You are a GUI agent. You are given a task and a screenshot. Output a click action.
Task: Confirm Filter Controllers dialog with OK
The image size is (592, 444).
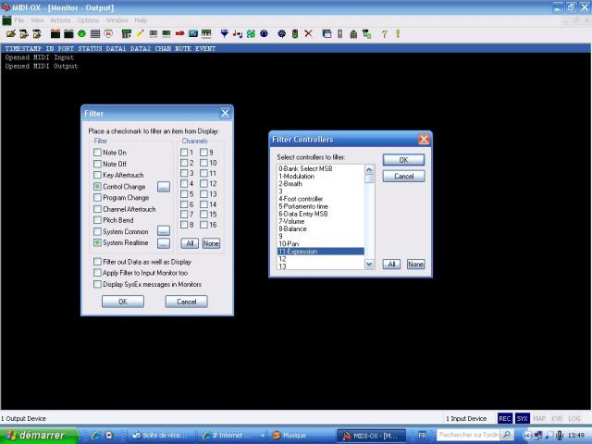point(403,160)
